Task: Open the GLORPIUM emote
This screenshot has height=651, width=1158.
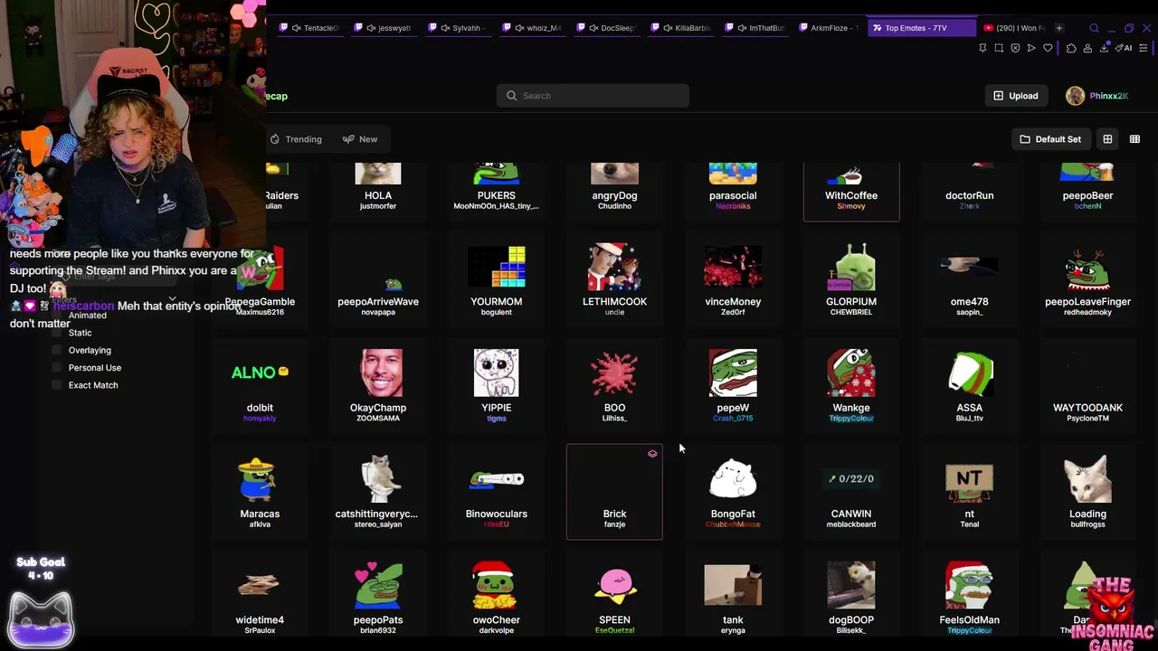Action: pyautogui.click(x=851, y=279)
